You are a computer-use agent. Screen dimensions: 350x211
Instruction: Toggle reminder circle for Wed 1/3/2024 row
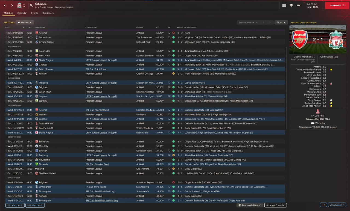[6, 182]
